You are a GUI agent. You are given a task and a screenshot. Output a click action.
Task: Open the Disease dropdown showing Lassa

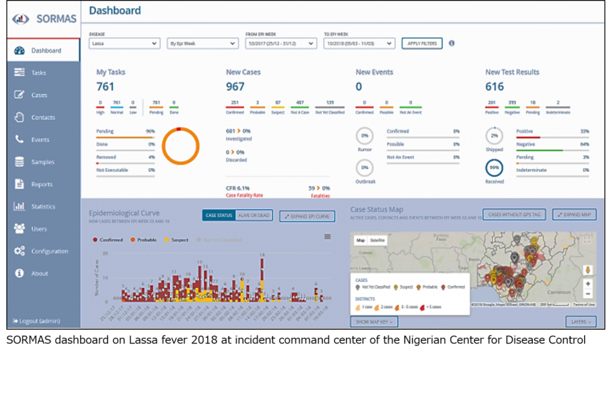[124, 43]
